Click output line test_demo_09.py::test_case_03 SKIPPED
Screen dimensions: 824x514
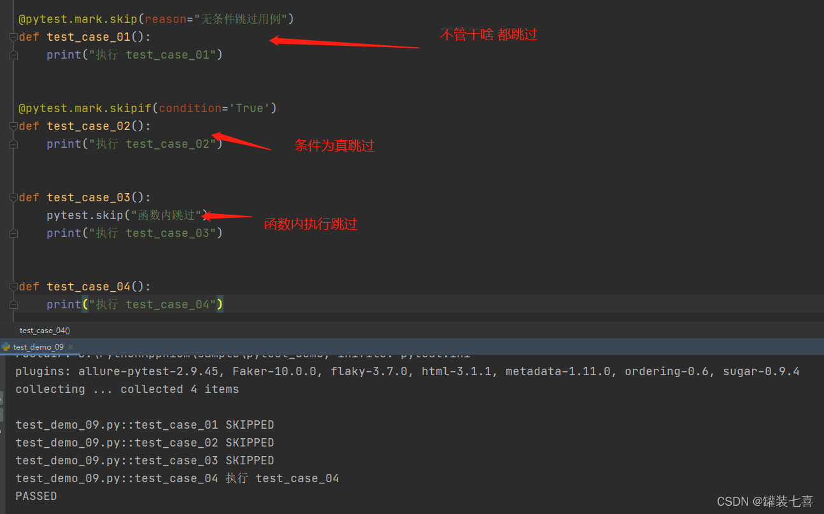pos(145,460)
